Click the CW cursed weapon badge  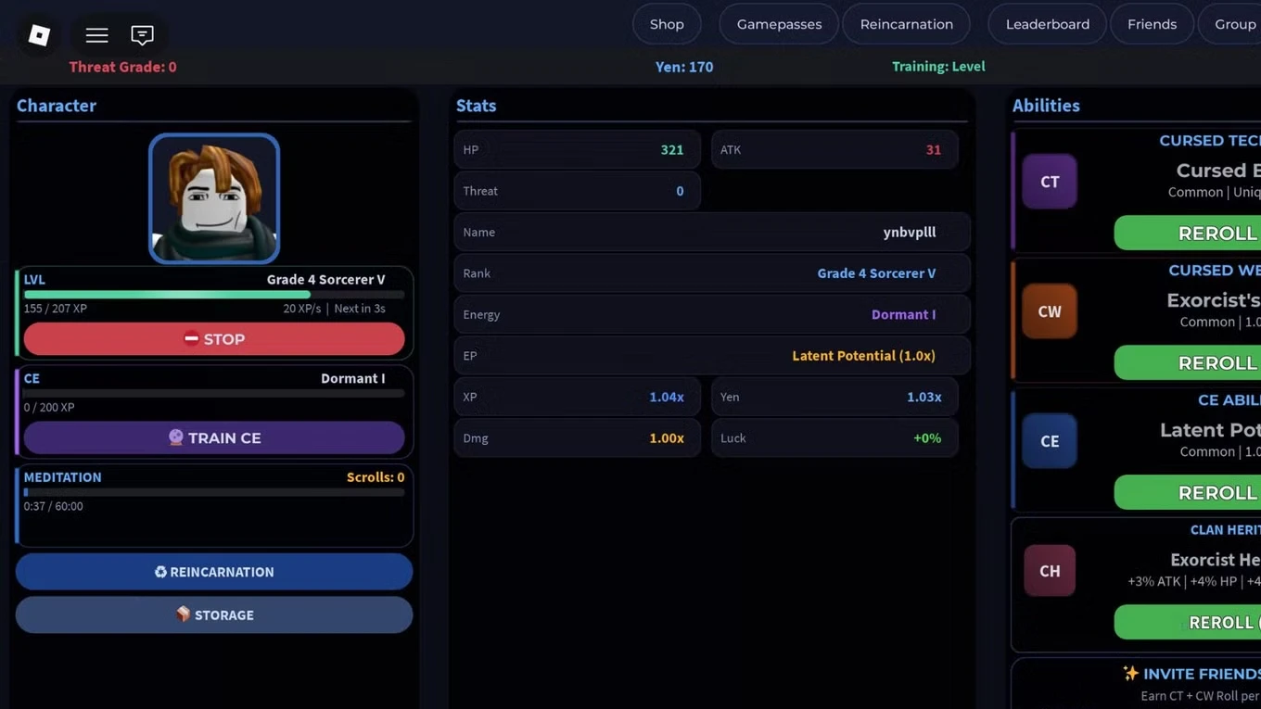click(x=1050, y=311)
